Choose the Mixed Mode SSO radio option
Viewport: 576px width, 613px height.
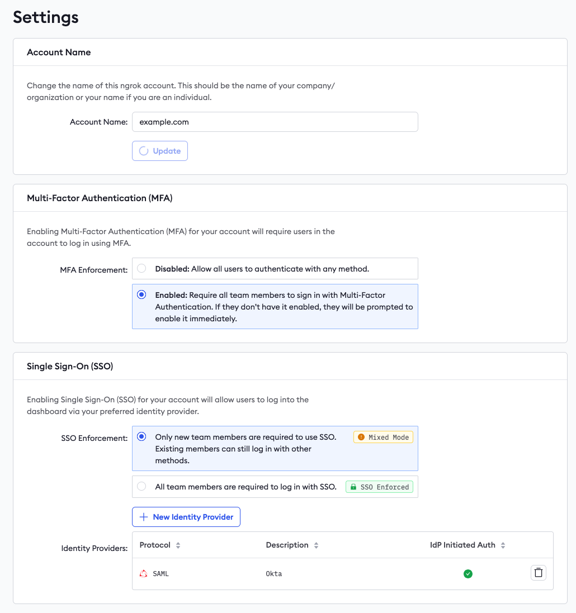[141, 436]
